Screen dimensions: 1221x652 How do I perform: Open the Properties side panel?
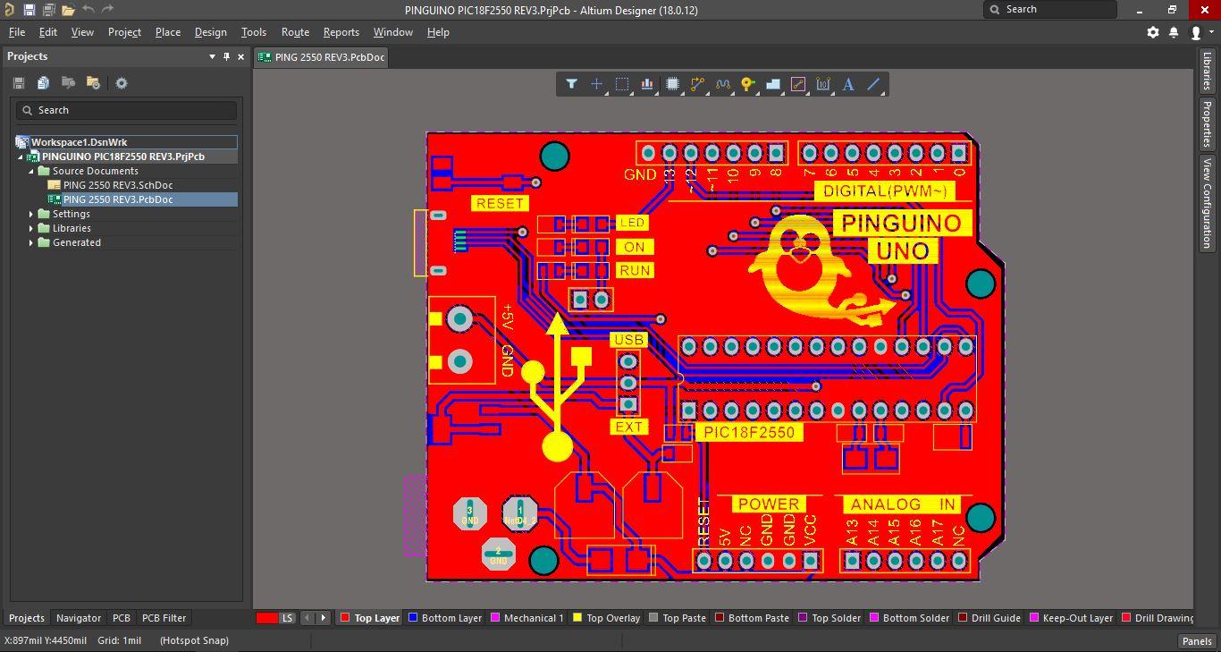1207,124
